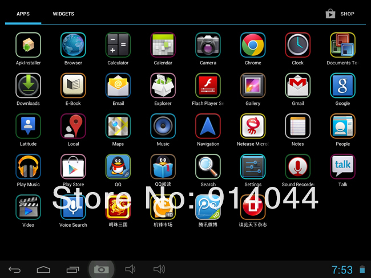Open the Video player app
Viewport: 371px width, 278px height.
(x=28, y=207)
